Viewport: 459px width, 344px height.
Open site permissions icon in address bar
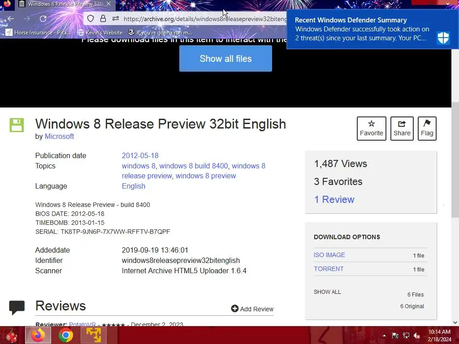116,19
